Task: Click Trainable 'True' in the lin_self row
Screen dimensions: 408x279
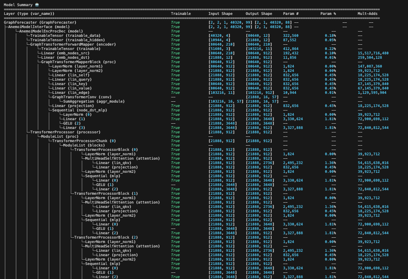Action: coord(175,75)
